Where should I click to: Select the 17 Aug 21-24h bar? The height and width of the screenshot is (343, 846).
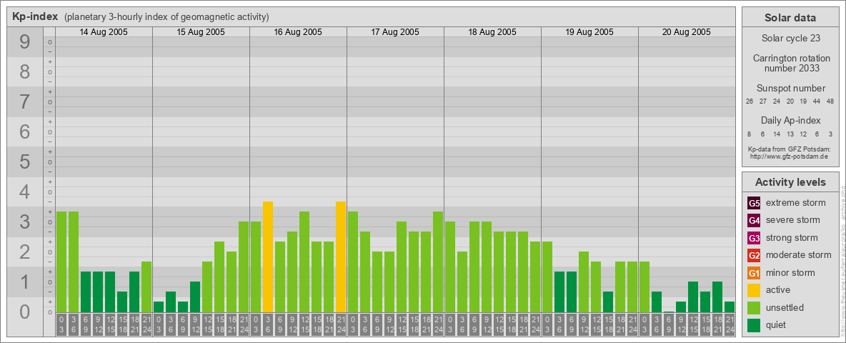click(x=437, y=262)
